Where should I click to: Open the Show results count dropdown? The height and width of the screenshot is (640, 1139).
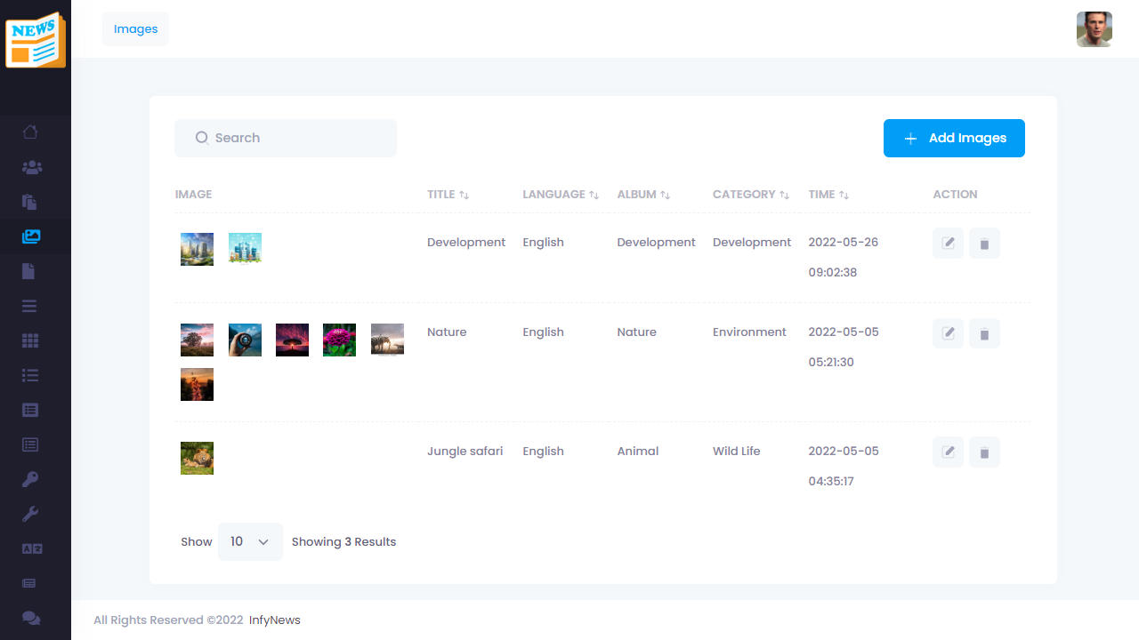coord(250,541)
